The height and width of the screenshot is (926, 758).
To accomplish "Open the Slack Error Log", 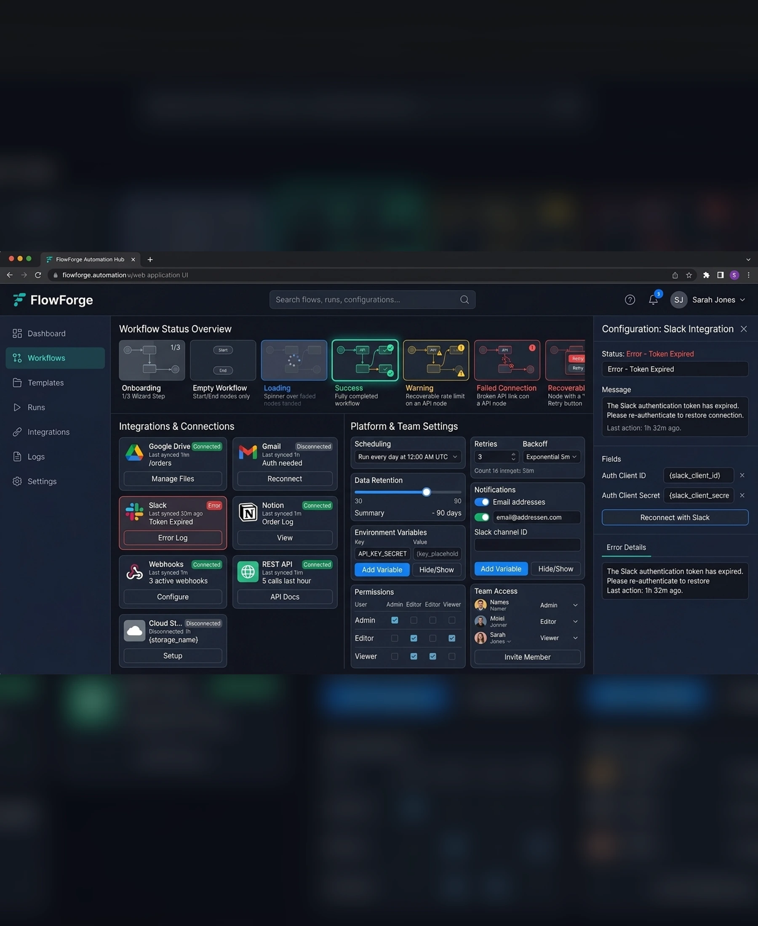I will (173, 538).
